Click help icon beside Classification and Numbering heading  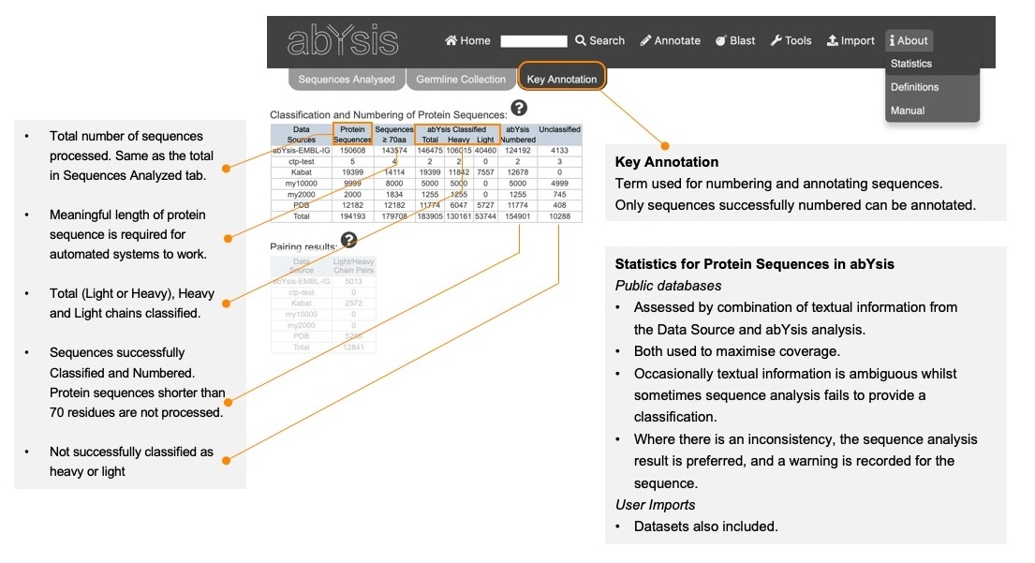coord(518,109)
